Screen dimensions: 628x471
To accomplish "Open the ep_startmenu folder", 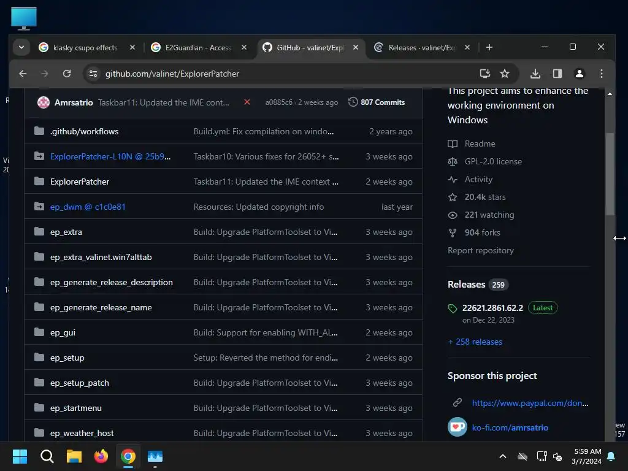I will (76, 408).
